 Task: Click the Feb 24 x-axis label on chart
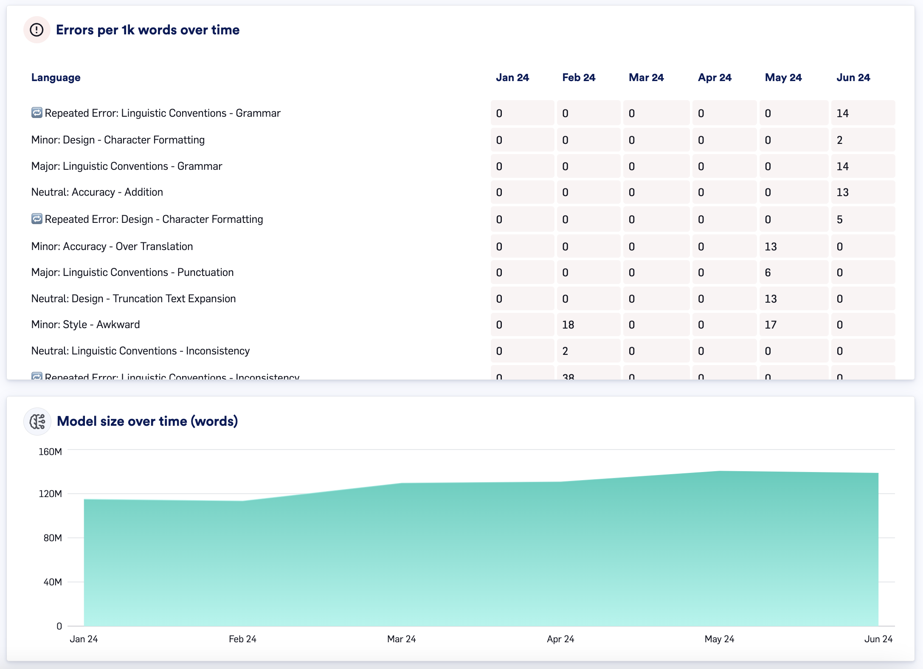click(242, 639)
